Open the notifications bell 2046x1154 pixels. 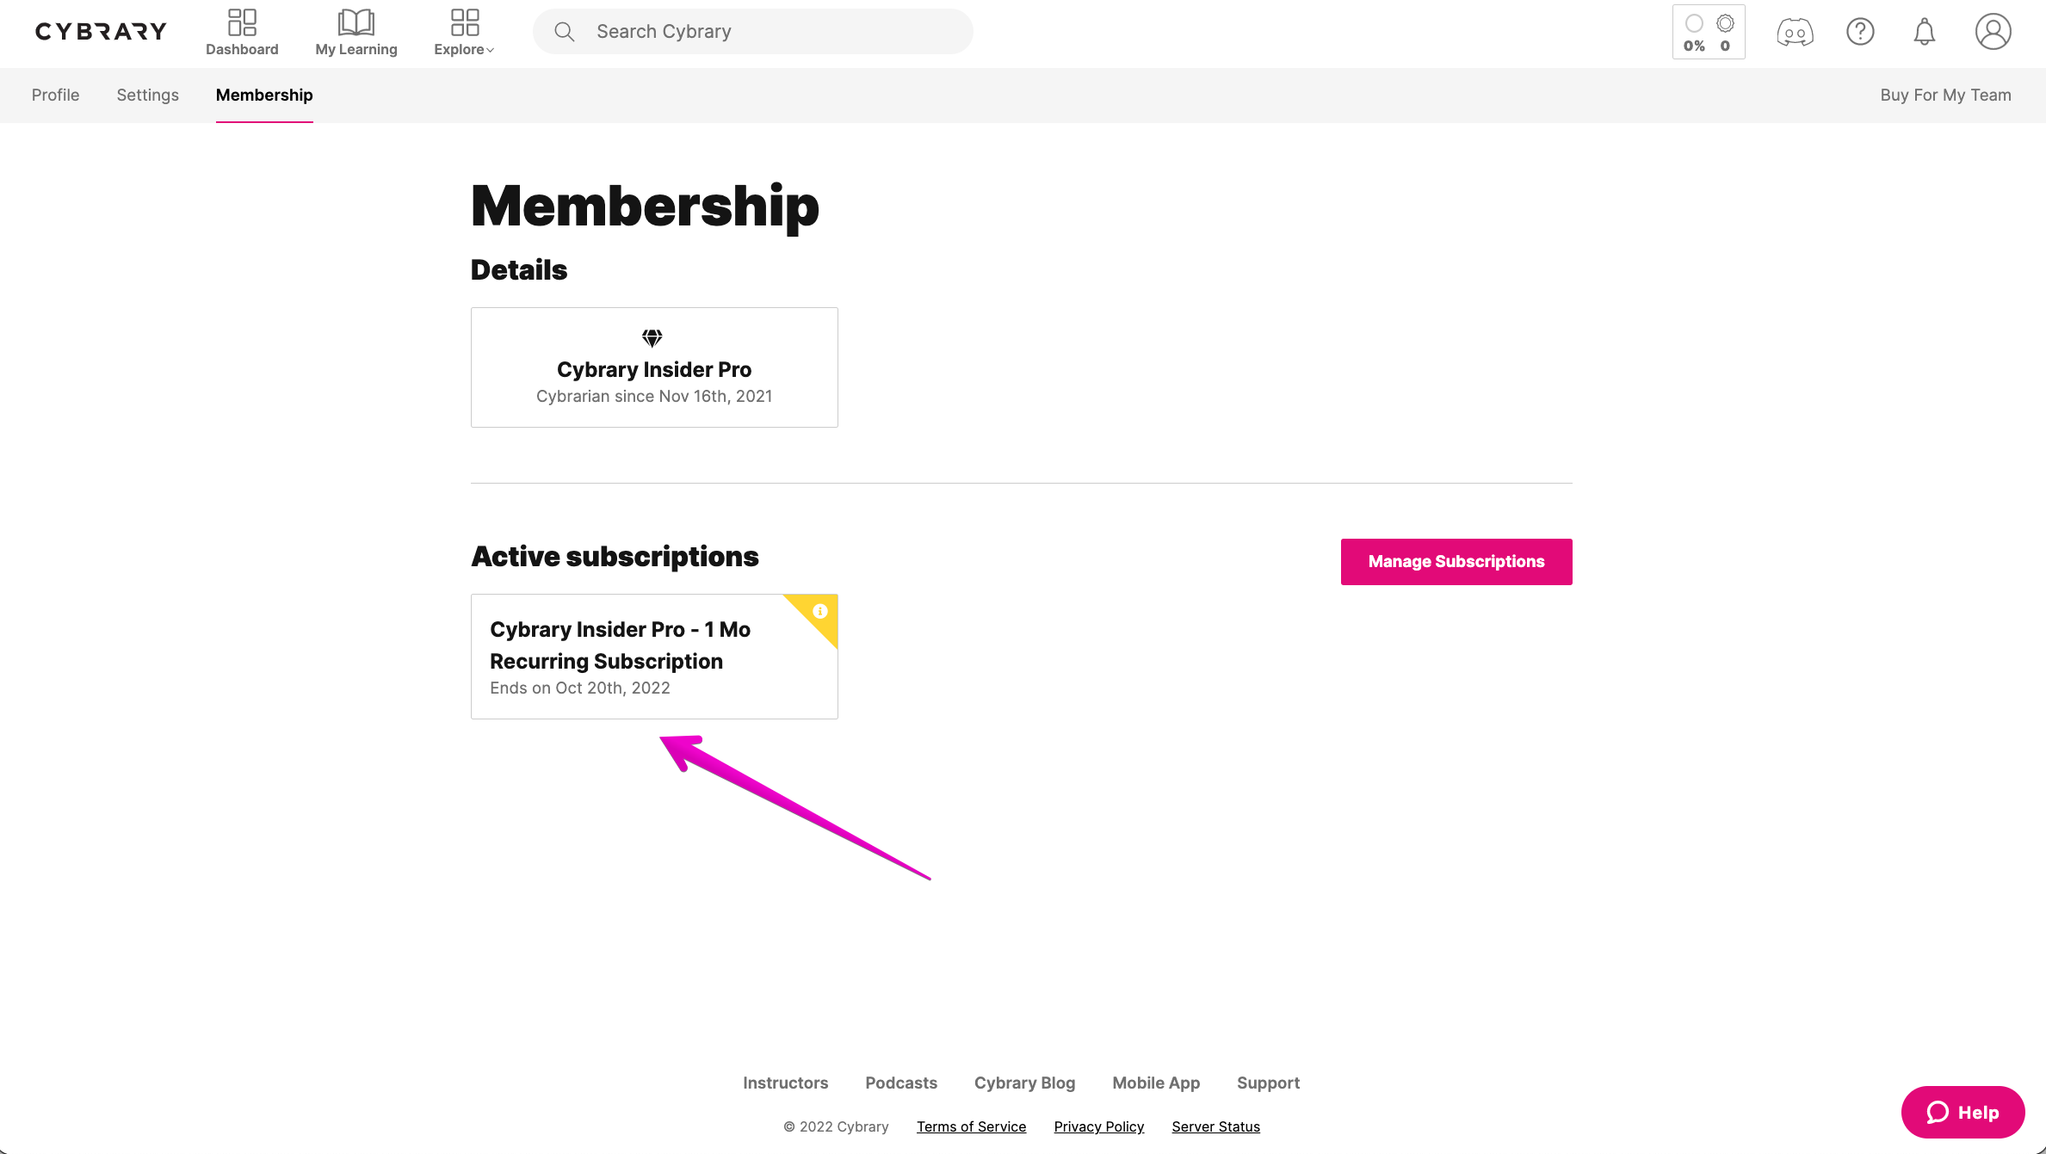pyautogui.click(x=1925, y=32)
